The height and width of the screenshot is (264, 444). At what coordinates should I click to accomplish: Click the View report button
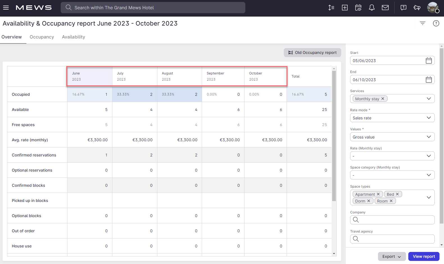pos(423,256)
